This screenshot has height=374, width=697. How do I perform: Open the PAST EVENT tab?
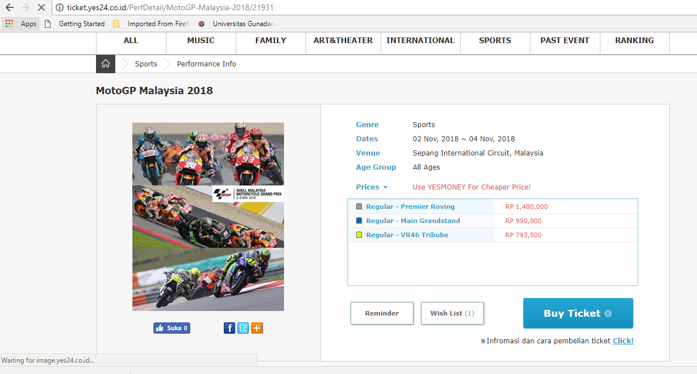pos(565,41)
